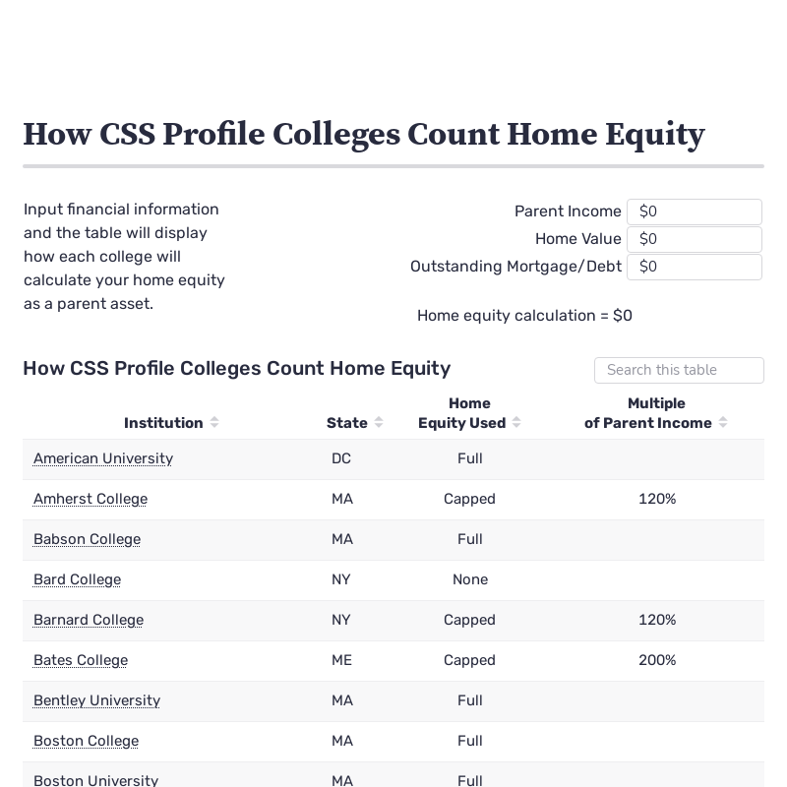This screenshot has width=787, height=787.
Task: Sort by Home Equity Used arrows
Action: 516,423
